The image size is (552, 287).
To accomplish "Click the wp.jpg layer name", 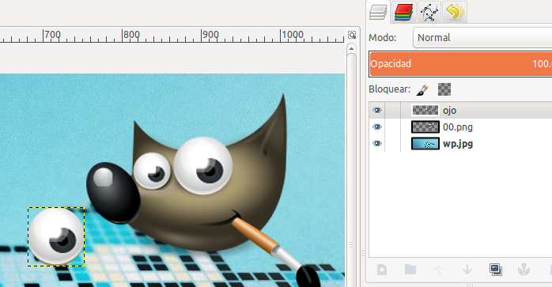I will [458, 144].
